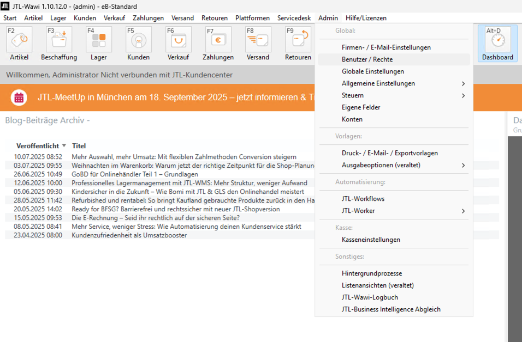Click the JTL-MeetUp München banner text
Viewport: 522px width, 342px height.
tap(176, 97)
